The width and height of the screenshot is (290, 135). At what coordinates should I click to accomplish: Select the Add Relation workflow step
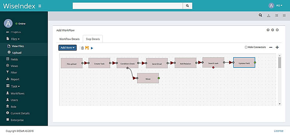pyautogui.click(x=185, y=63)
